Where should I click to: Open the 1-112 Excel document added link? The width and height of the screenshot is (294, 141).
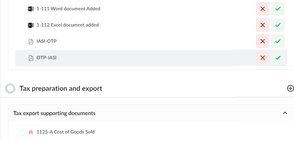tap(68, 25)
